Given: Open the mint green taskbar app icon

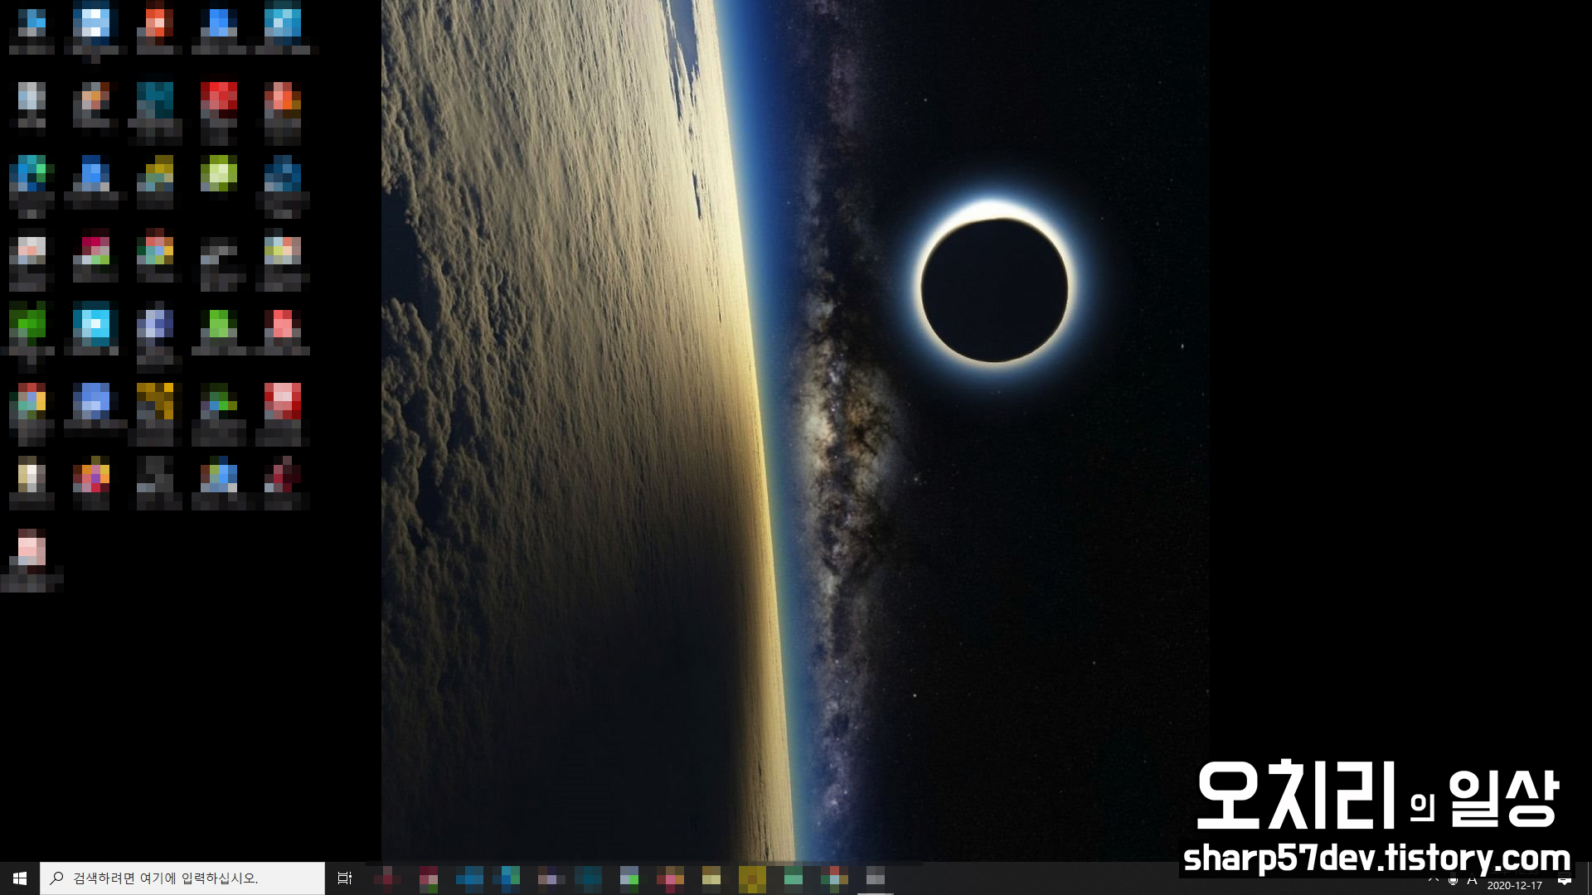Looking at the screenshot, I should [x=794, y=878].
